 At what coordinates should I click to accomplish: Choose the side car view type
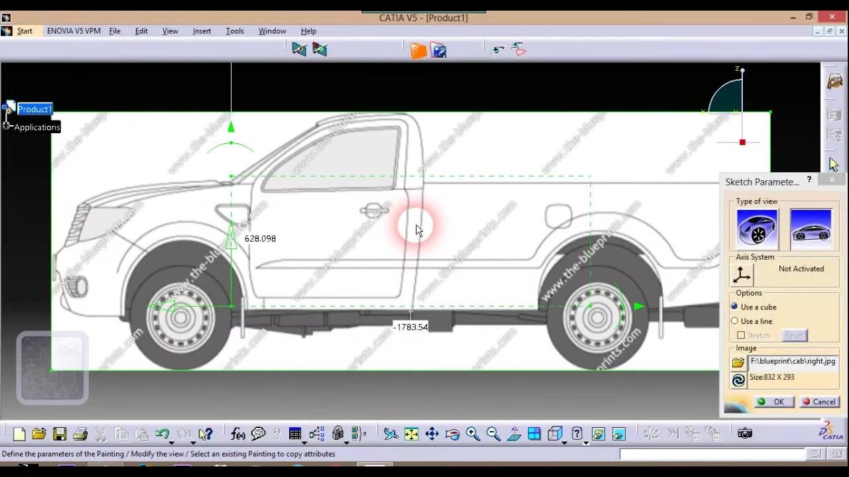tap(811, 229)
